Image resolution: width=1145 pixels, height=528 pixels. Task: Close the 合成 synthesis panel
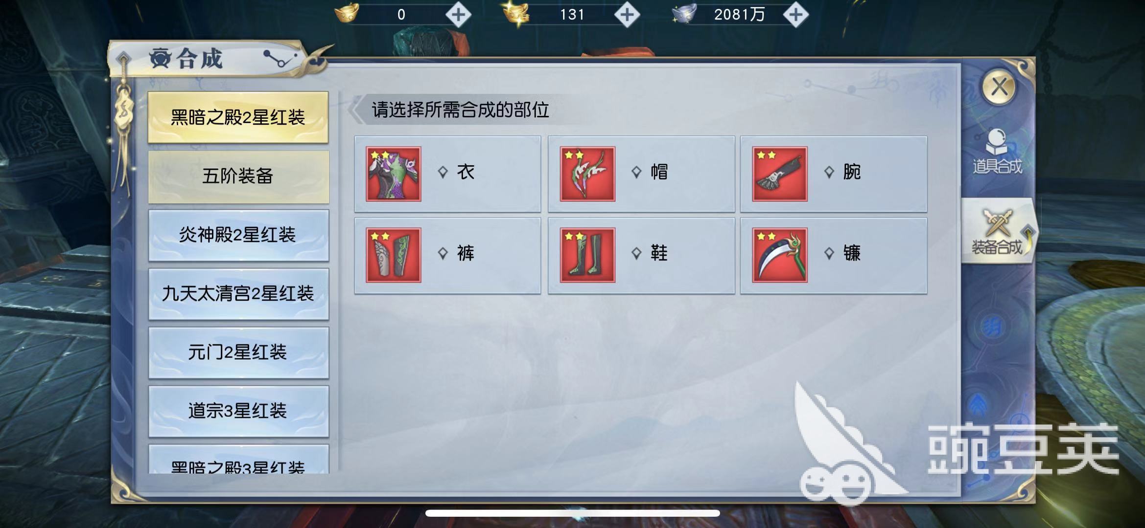point(999,87)
